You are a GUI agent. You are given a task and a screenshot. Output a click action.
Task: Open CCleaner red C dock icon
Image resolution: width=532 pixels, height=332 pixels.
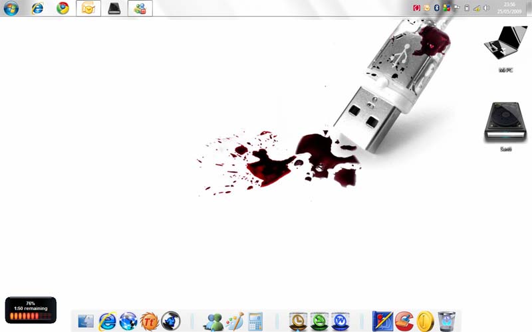404,321
